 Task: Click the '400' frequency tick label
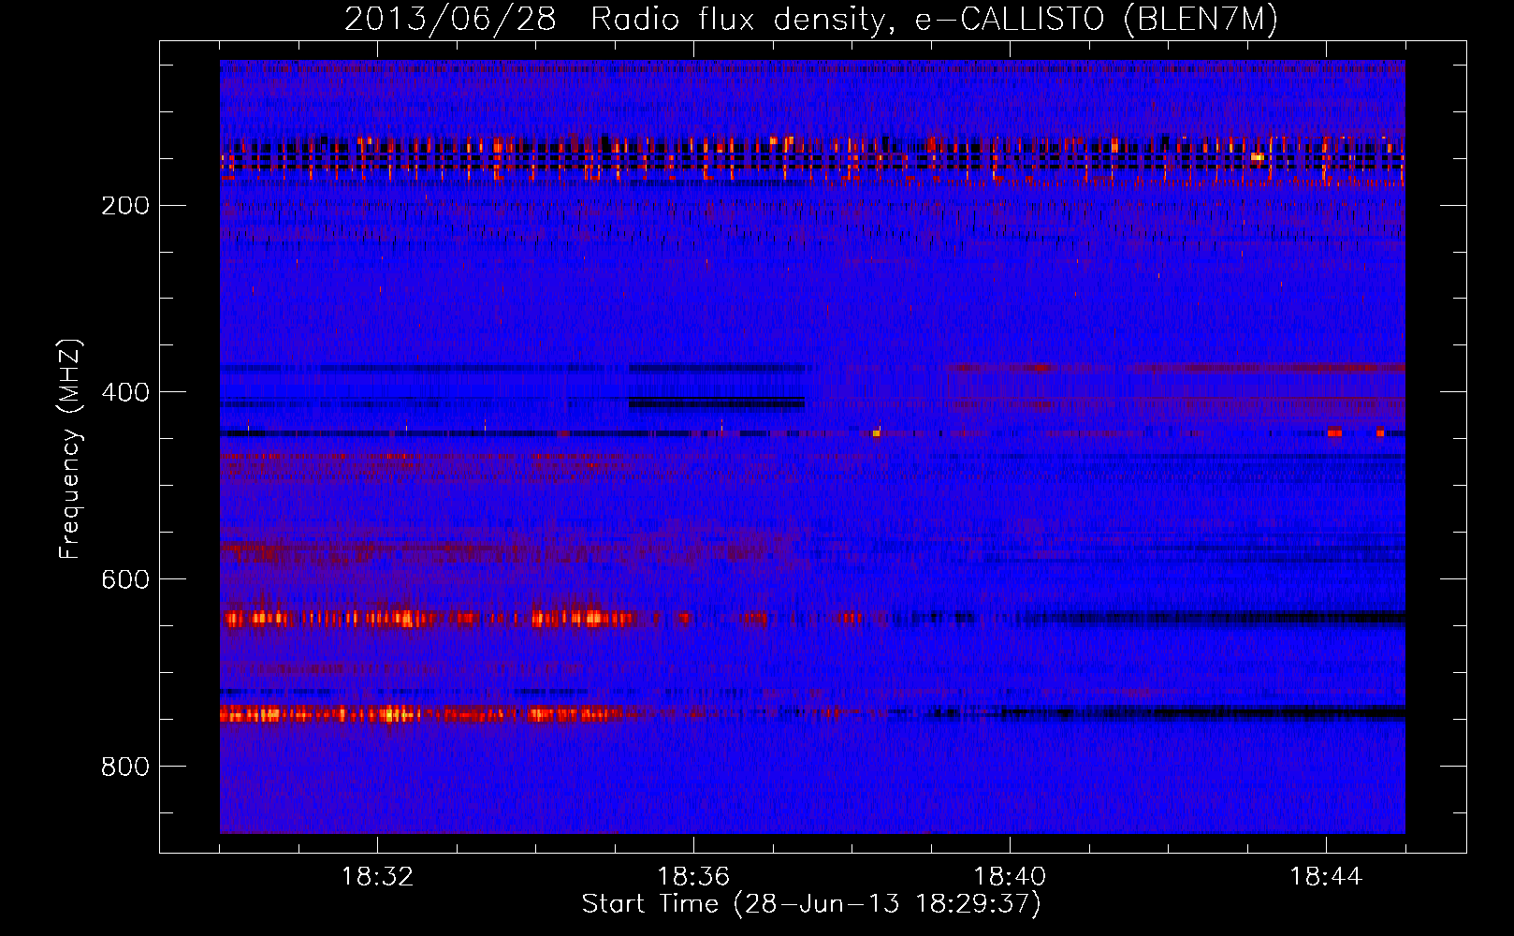[x=125, y=393]
